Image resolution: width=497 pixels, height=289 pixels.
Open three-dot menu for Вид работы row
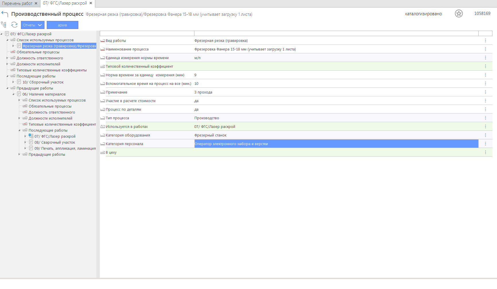(x=485, y=41)
